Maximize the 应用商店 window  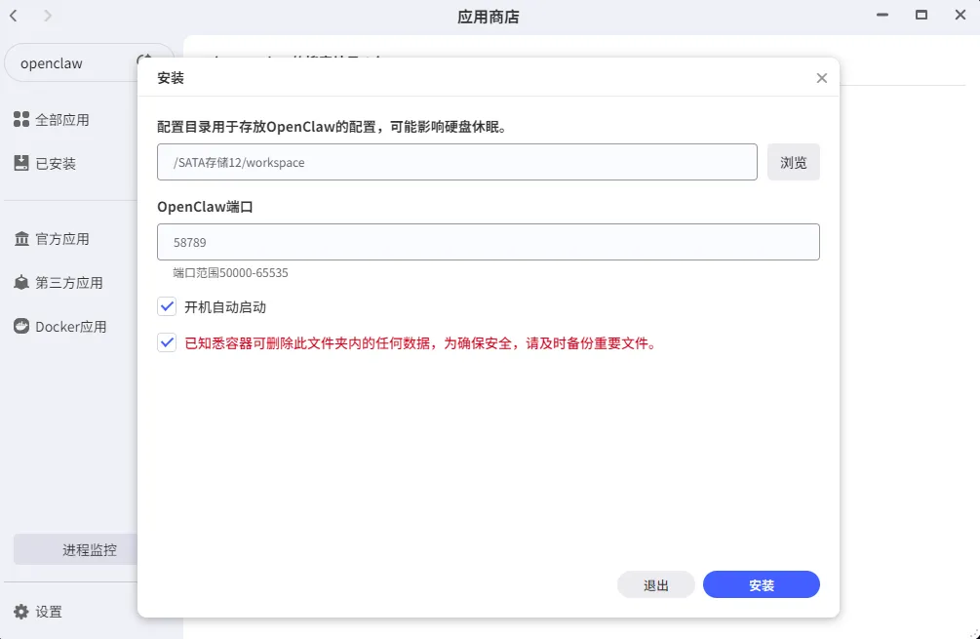tap(921, 15)
